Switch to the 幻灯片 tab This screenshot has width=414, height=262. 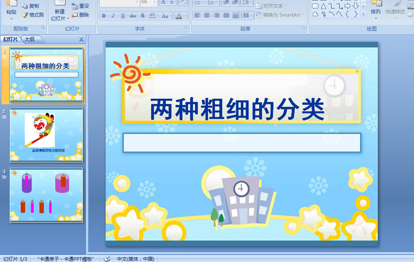click(x=10, y=39)
